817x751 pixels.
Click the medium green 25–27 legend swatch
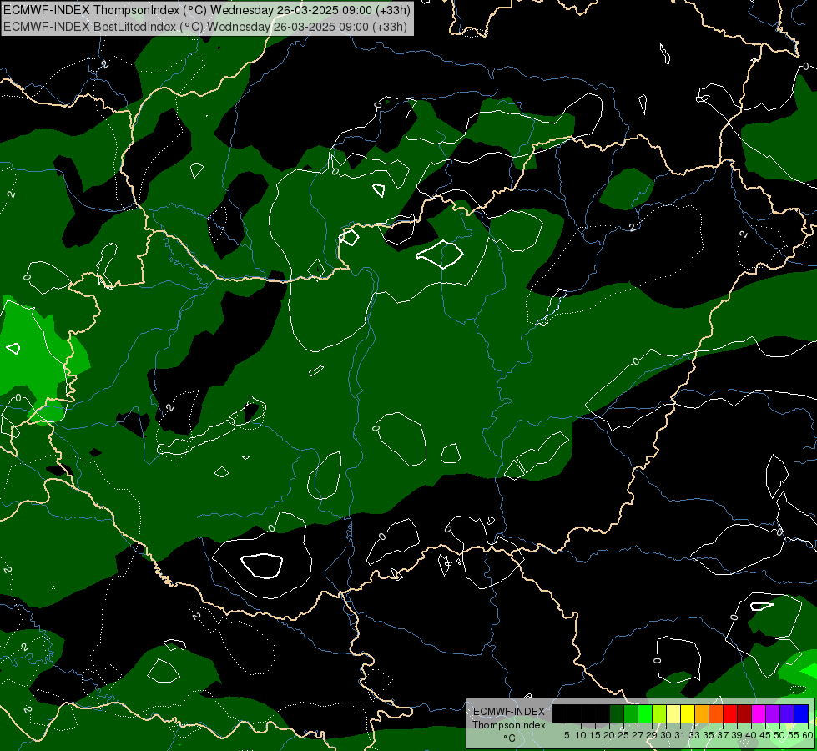click(631, 713)
